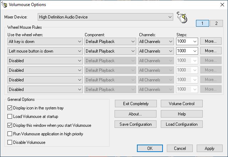
Task: Open the Channels dropdown in Left mouse button row
Action: 156,51
